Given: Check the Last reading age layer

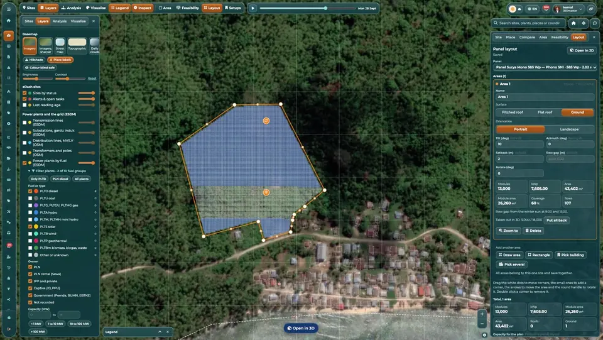Looking at the screenshot, I should point(24,105).
